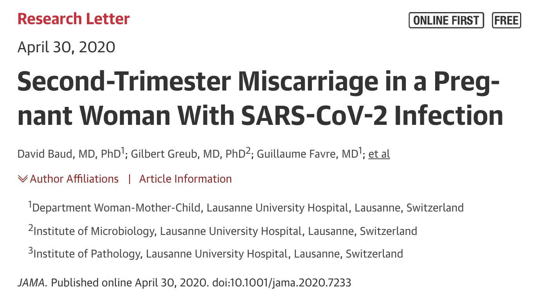Click the doi:10.1001/jama.2020.7233 identifier

click(281, 283)
